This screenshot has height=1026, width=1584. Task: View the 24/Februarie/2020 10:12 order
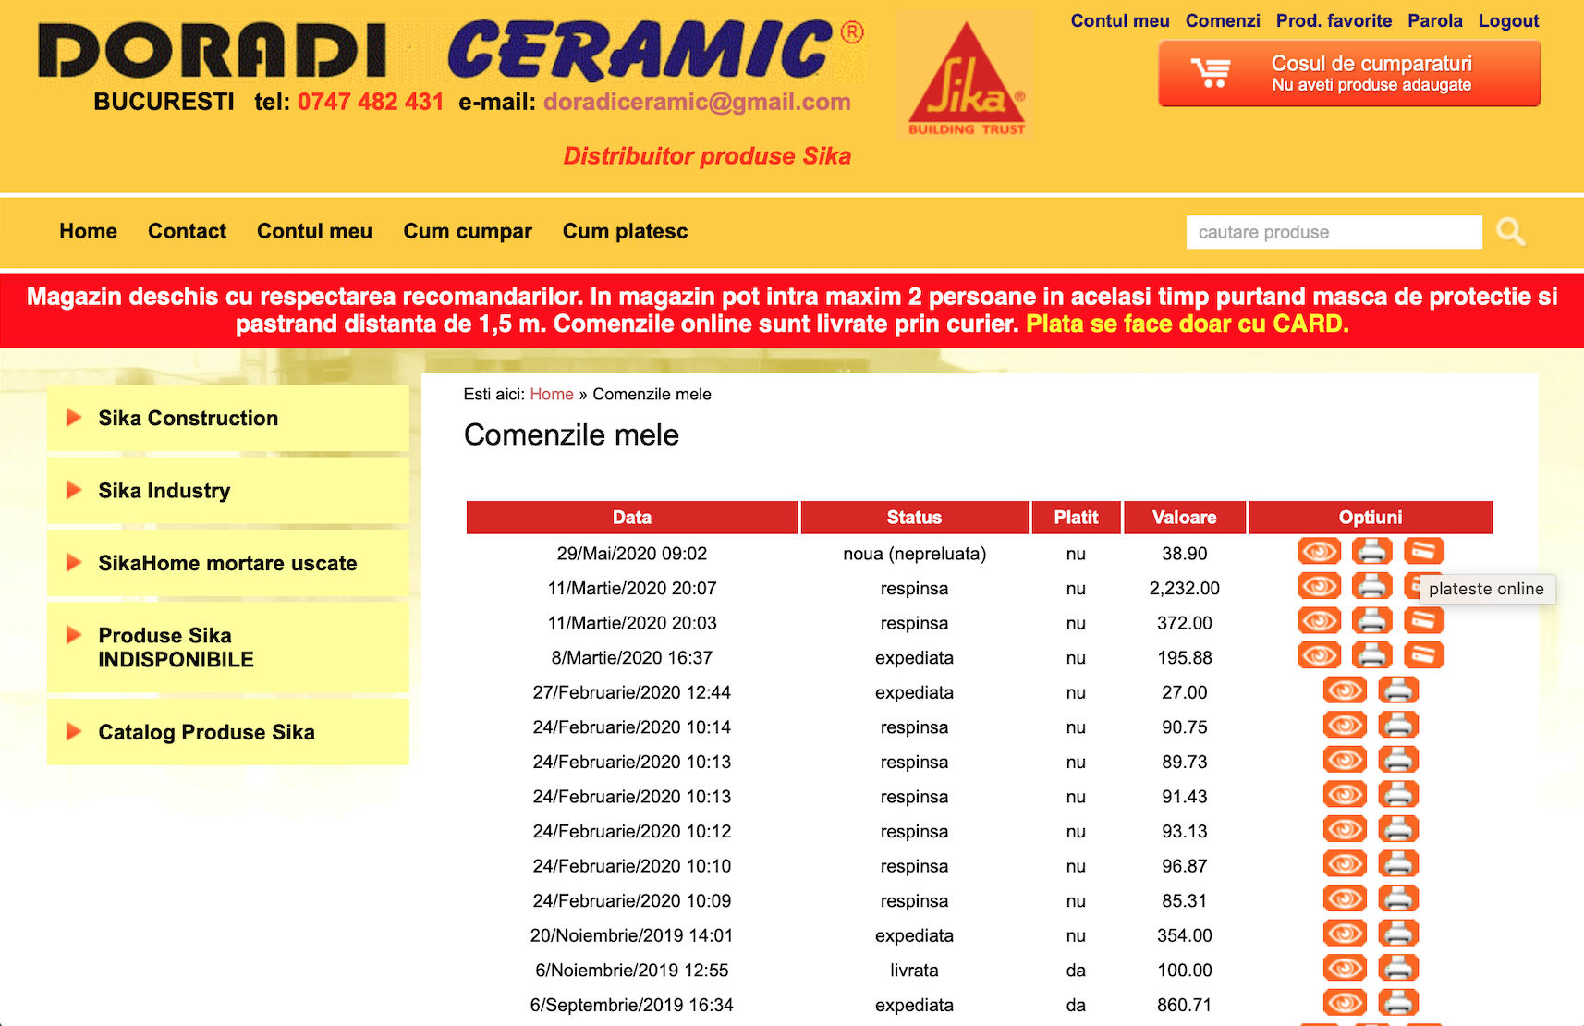click(x=1345, y=829)
